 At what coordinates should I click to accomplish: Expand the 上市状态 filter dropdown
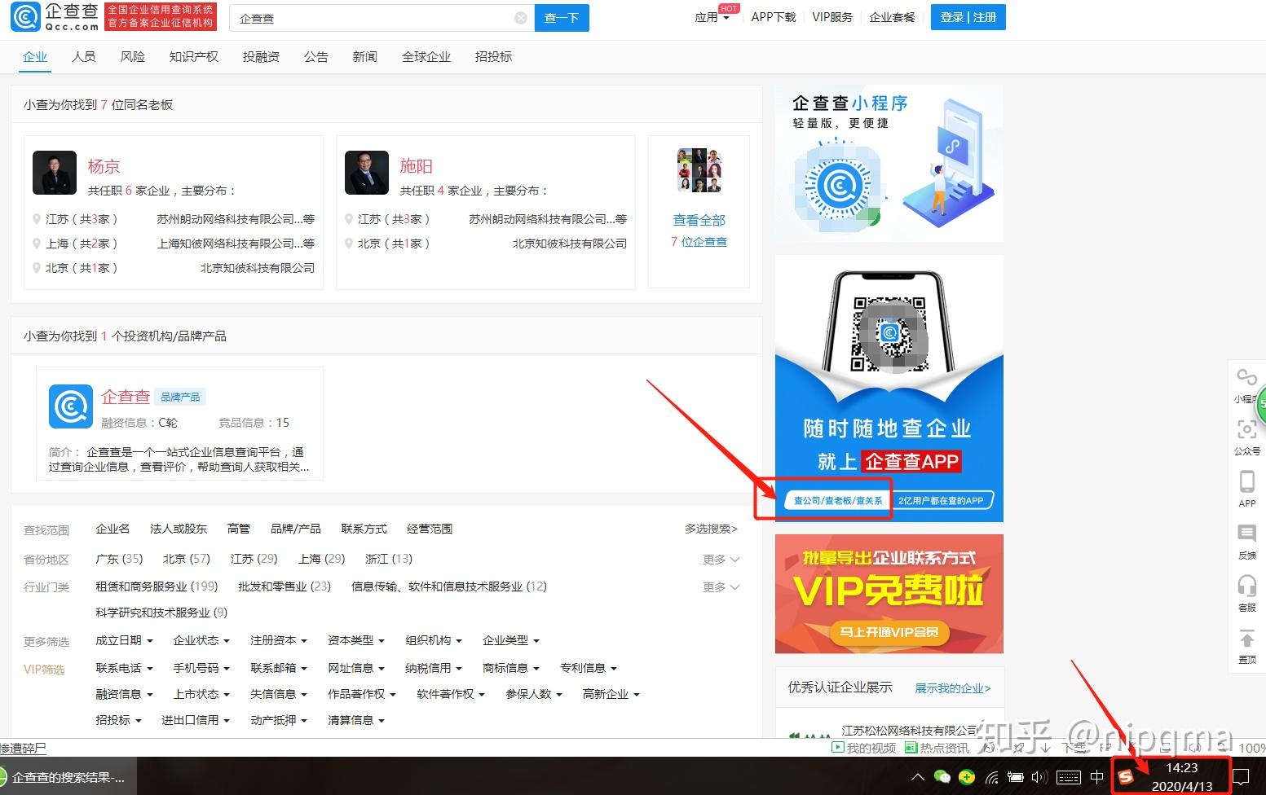(201, 694)
